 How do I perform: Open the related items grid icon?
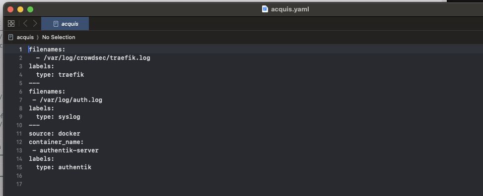click(11, 24)
